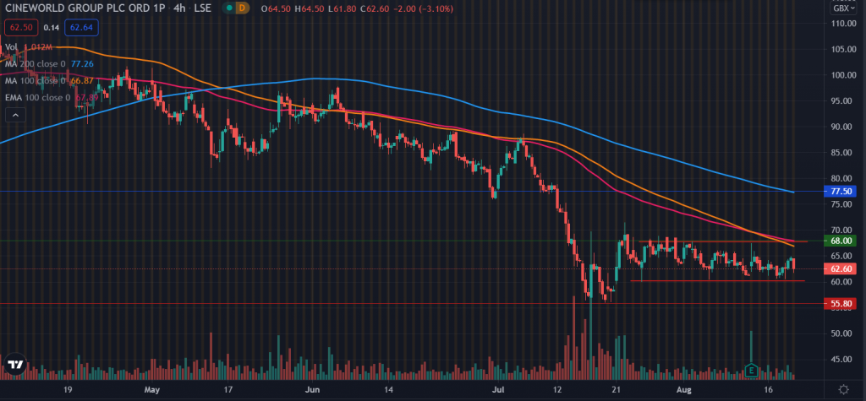This screenshot has width=866, height=401.
Task: Click the 'May' label on time axis
Action: point(152,389)
